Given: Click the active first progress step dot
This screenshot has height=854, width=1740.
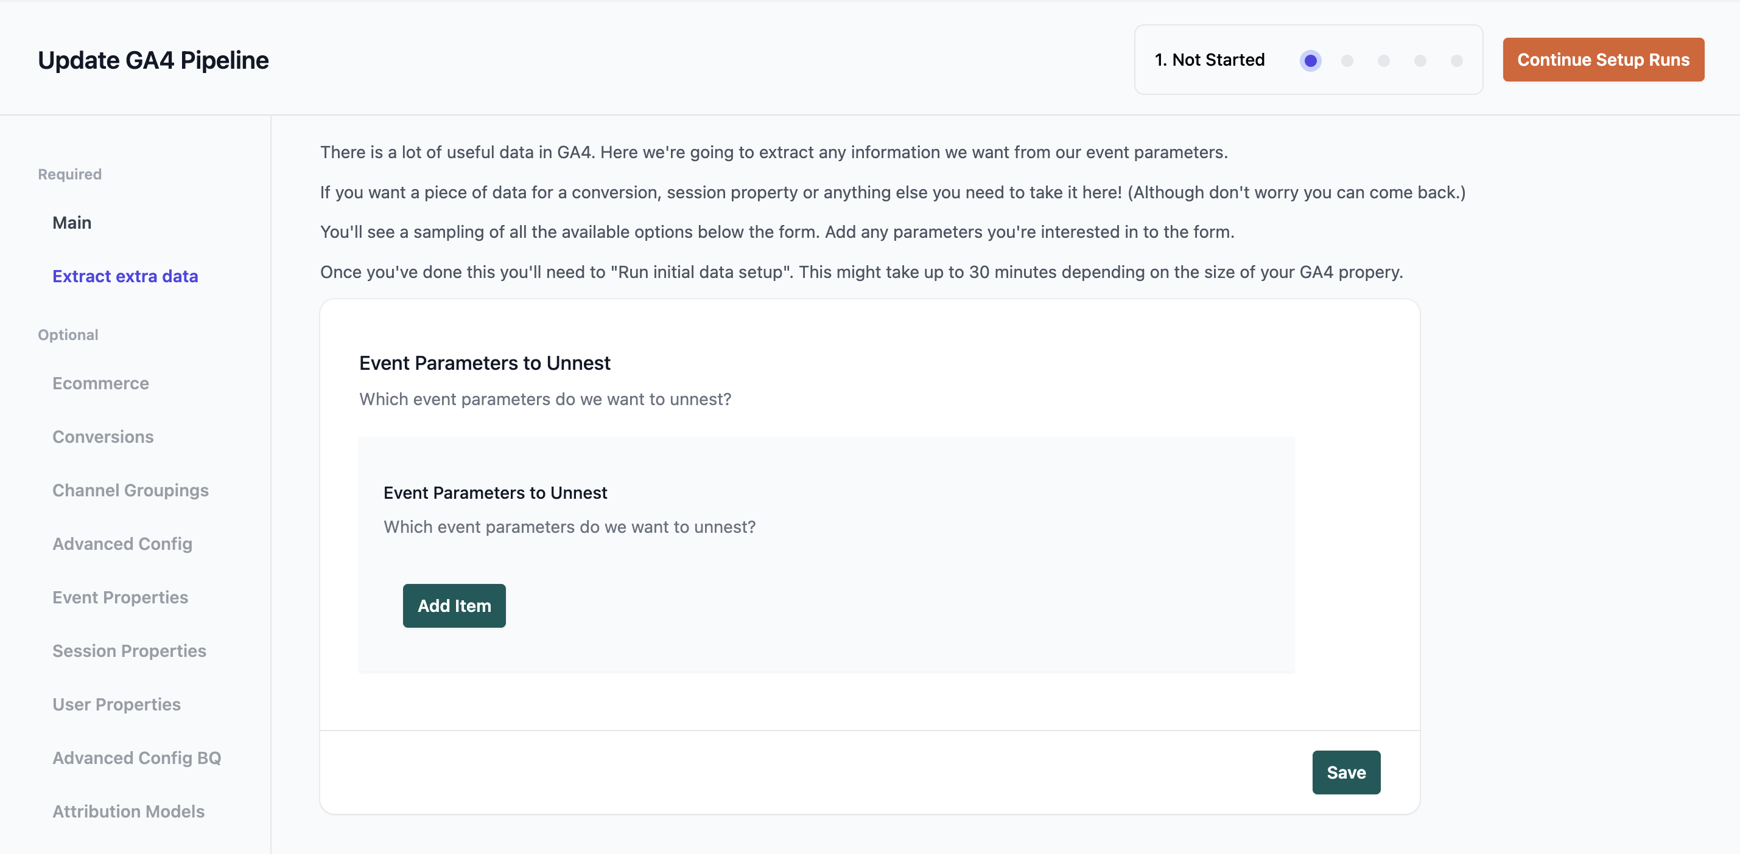Looking at the screenshot, I should pyautogui.click(x=1310, y=61).
